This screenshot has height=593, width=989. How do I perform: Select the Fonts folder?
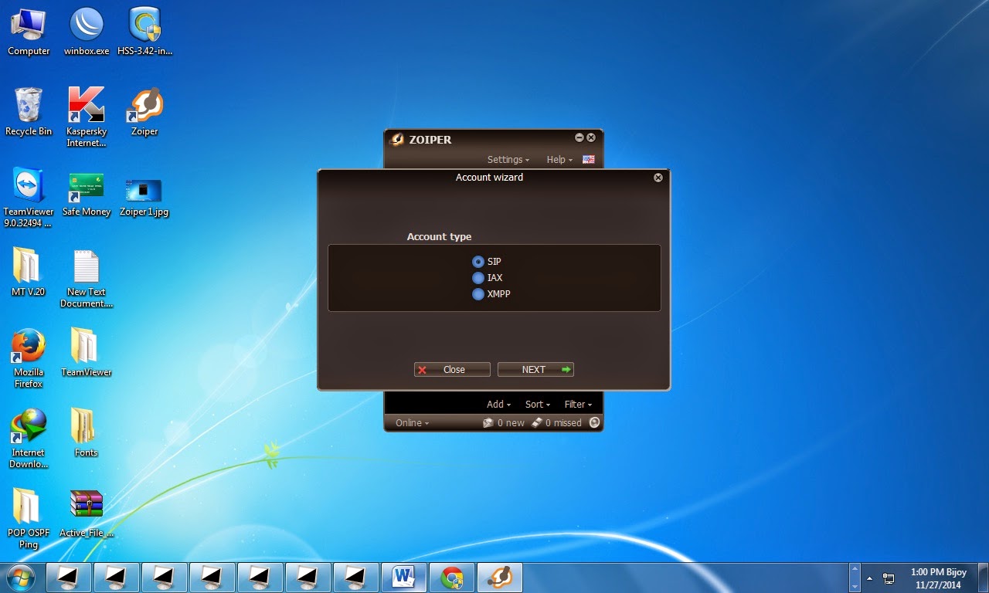(x=87, y=433)
